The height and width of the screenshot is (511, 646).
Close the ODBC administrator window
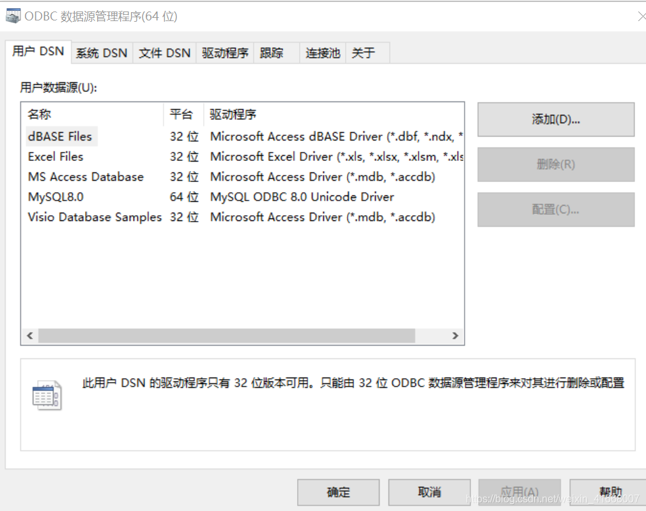(642, 17)
